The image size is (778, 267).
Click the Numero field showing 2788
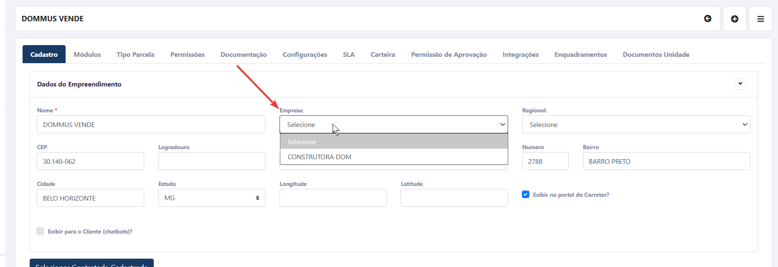point(545,161)
